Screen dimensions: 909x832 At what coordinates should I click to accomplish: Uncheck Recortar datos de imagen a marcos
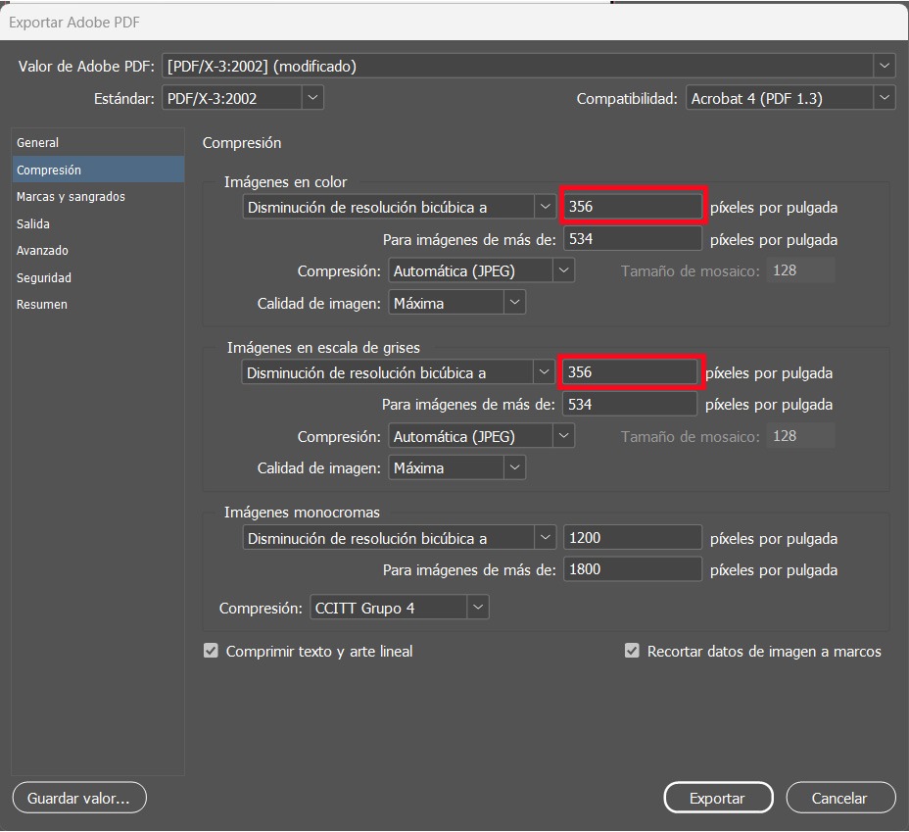[632, 651]
